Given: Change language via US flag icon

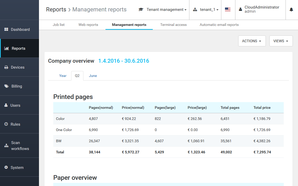Looking at the screenshot, I should pyautogui.click(x=228, y=10).
